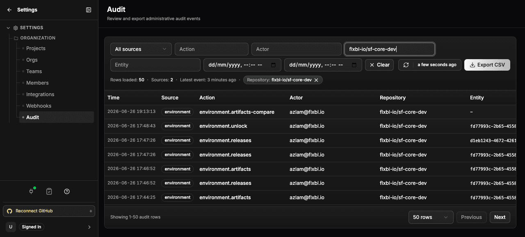This screenshot has width=525, height=237.
Task: Click the Clear filters button
Action: (x=379, y=65)
